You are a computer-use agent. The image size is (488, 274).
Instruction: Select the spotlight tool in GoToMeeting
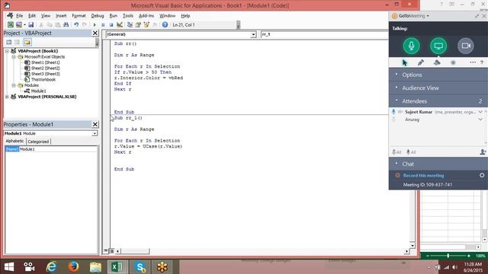pos(453,62)
